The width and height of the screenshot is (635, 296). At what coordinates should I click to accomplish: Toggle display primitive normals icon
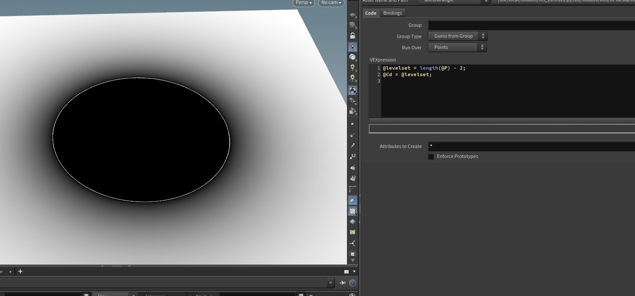pos(353,167)
